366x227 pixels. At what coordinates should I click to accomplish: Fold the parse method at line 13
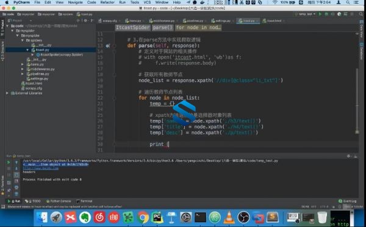pos(115,46)
